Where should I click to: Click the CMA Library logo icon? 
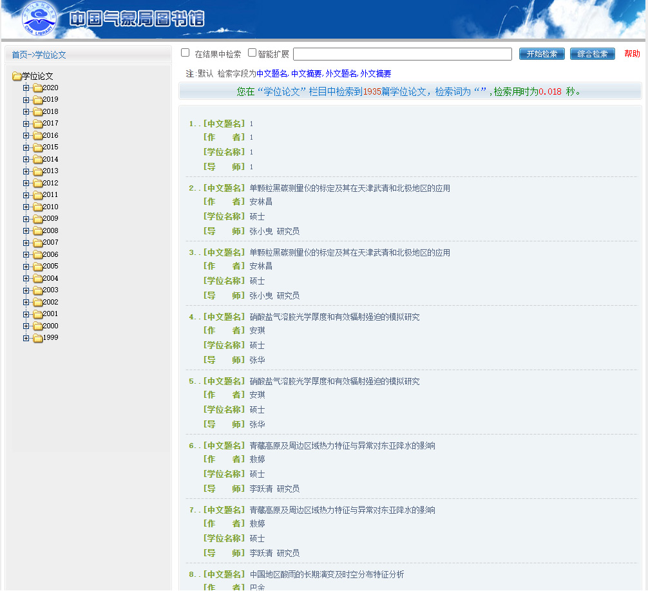39,19
